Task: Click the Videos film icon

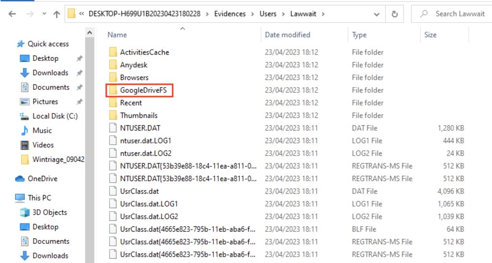Action: (x=25, y=145)
